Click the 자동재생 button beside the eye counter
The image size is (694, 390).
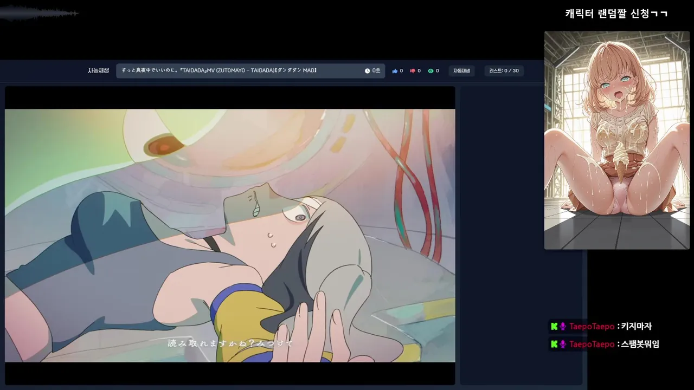pyautogui.click(x=461, y=71)
